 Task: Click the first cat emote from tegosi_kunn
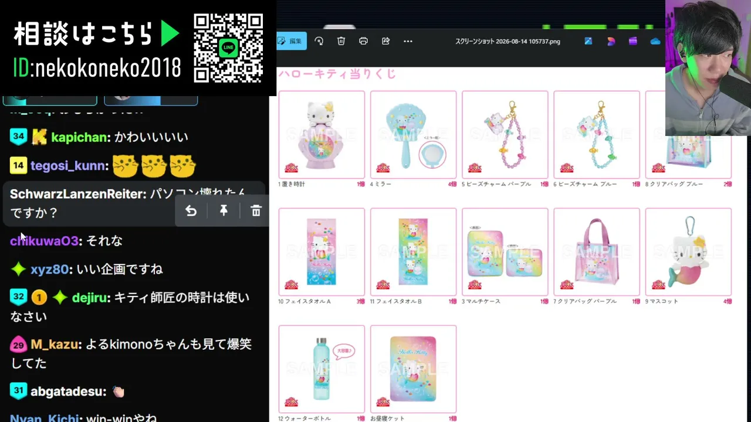click(x=125, y=166)
